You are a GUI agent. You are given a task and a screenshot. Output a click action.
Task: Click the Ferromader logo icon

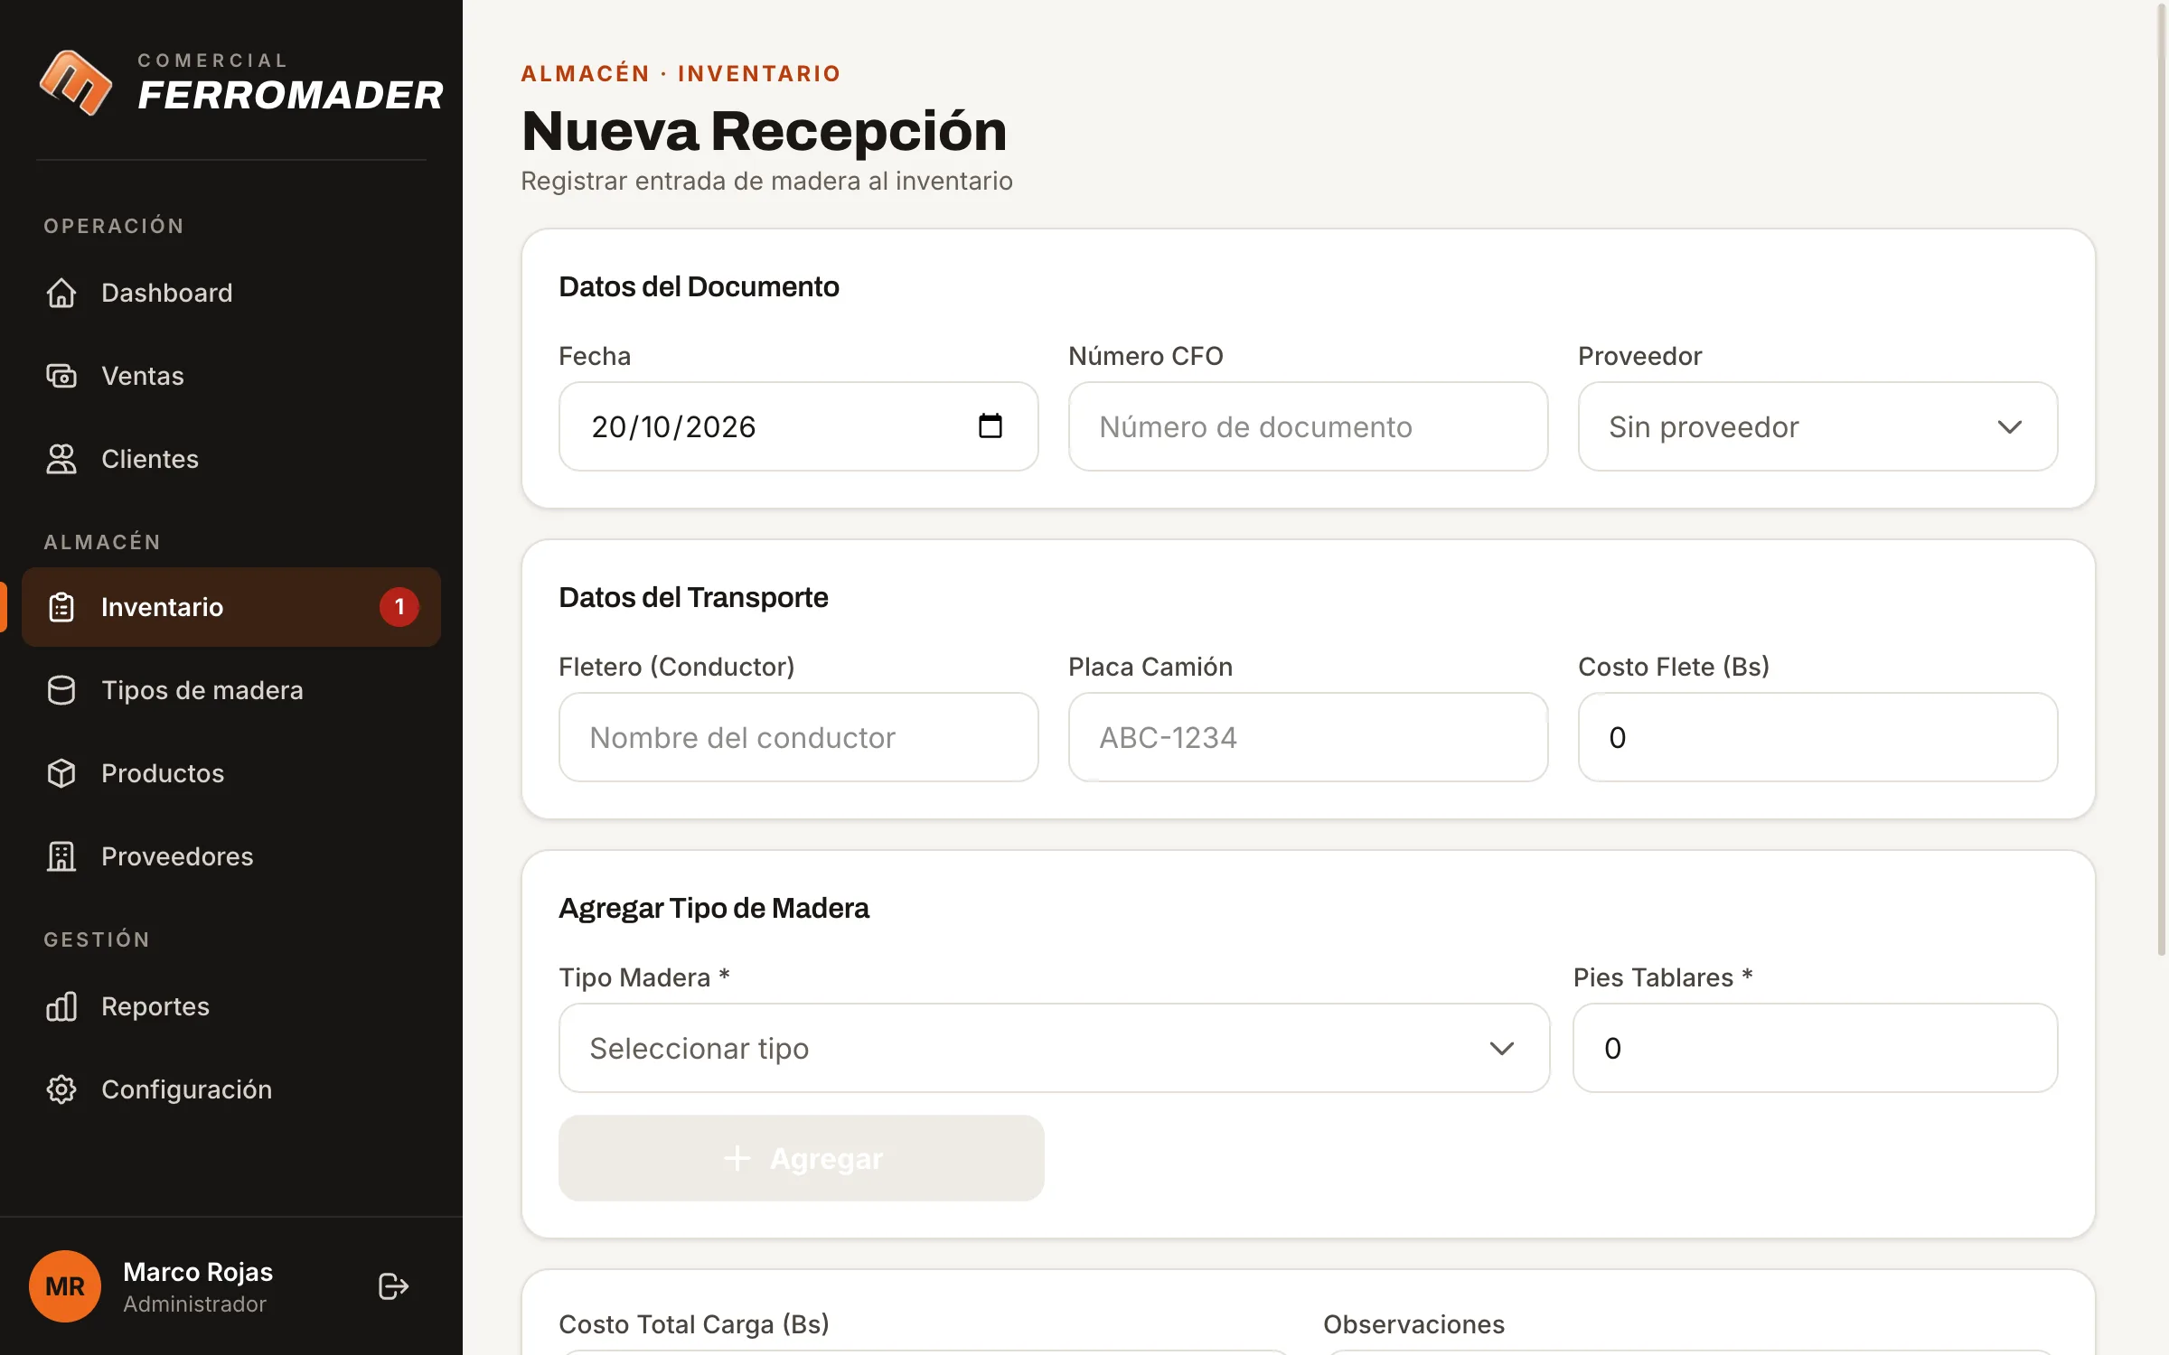coord(76,82)
